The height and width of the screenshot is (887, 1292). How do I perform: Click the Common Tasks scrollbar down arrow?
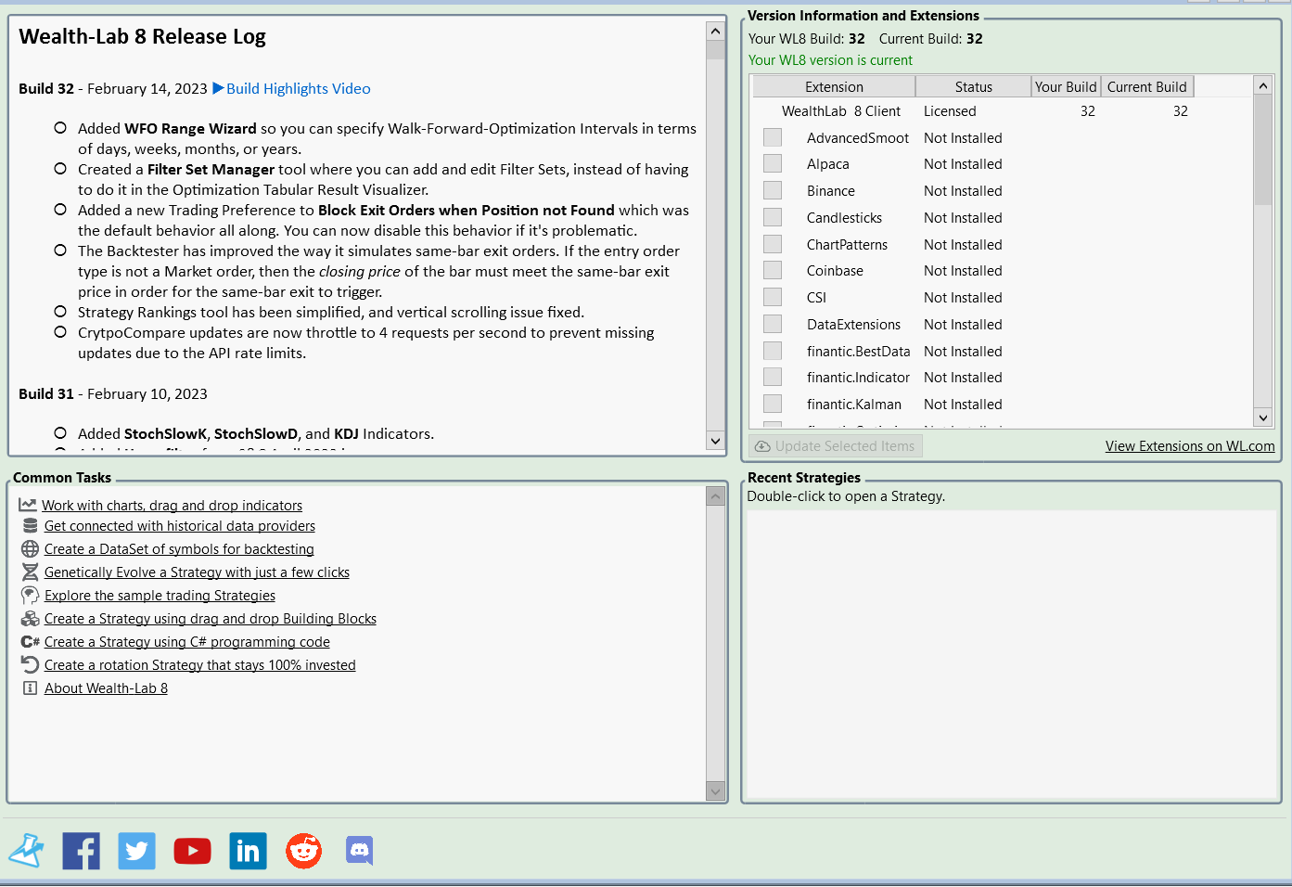pos(715,791)
